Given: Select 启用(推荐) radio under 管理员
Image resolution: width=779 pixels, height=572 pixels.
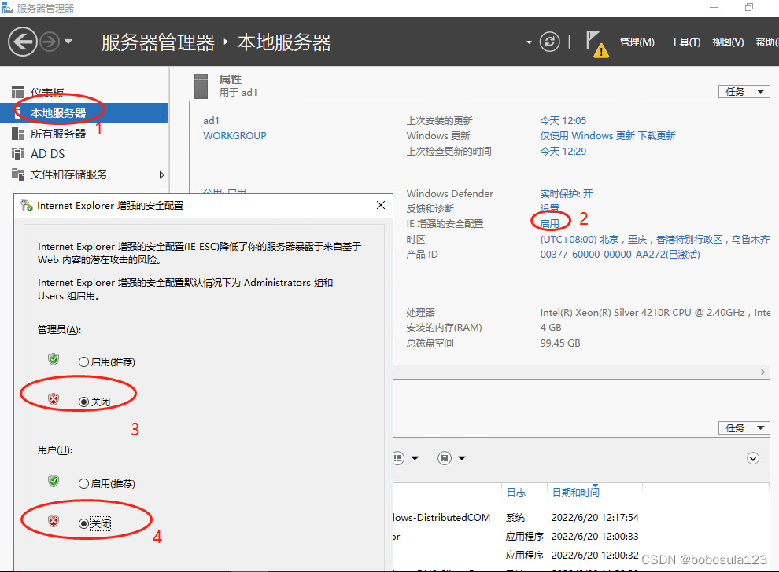Looking at the screenshot, I should [x=83, y=361].
